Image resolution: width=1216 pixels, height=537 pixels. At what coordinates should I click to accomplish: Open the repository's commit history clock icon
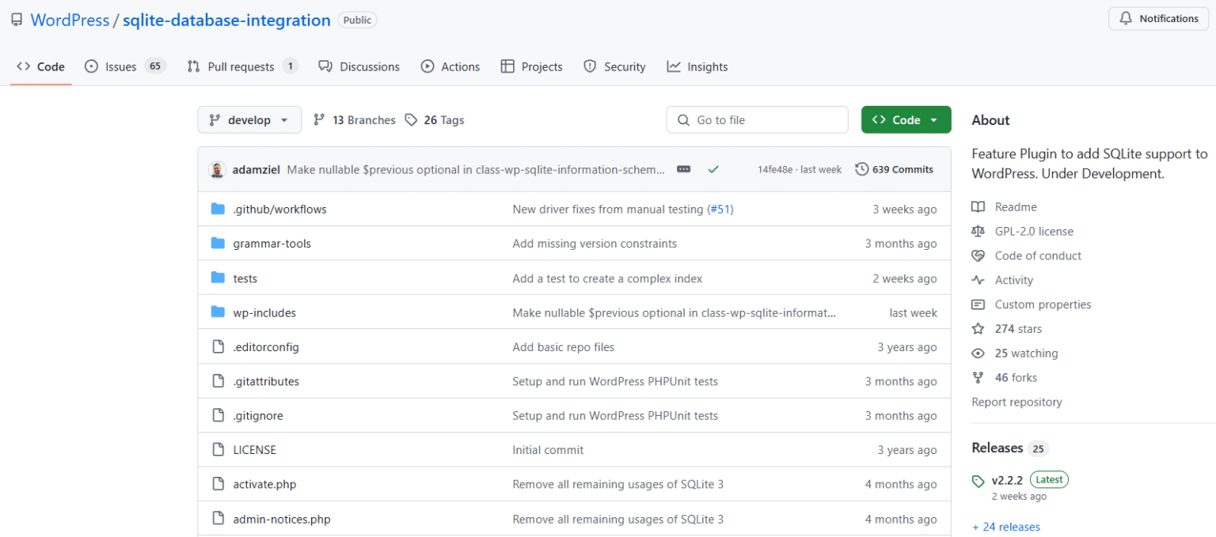click(x=861, y=168)
